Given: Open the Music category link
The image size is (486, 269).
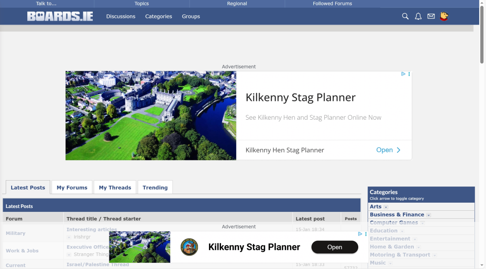Looking at the screenshot, I should pos(378,263).
